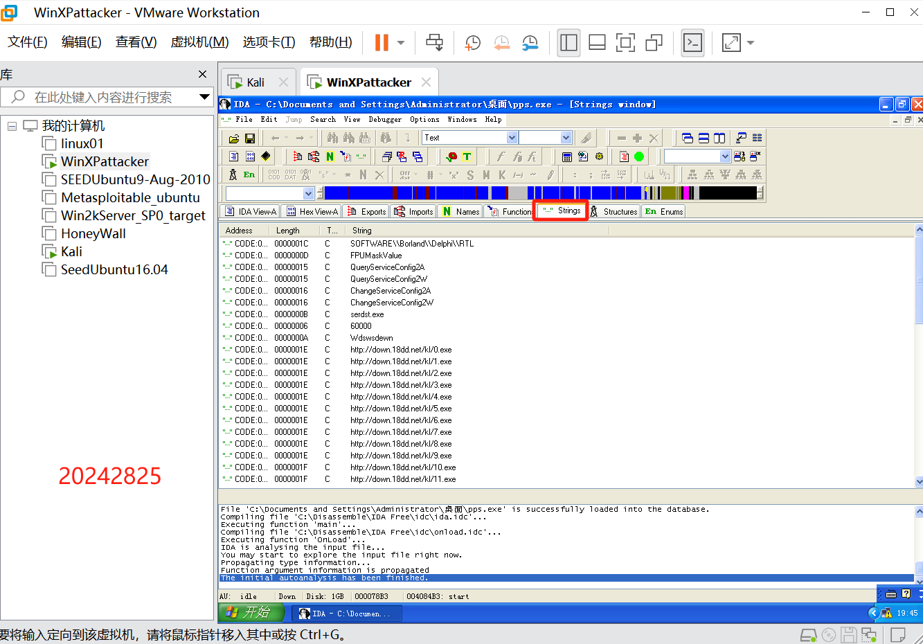Click IDA's save database floppy icon
The image size is (923, 644).
point(250,138)
